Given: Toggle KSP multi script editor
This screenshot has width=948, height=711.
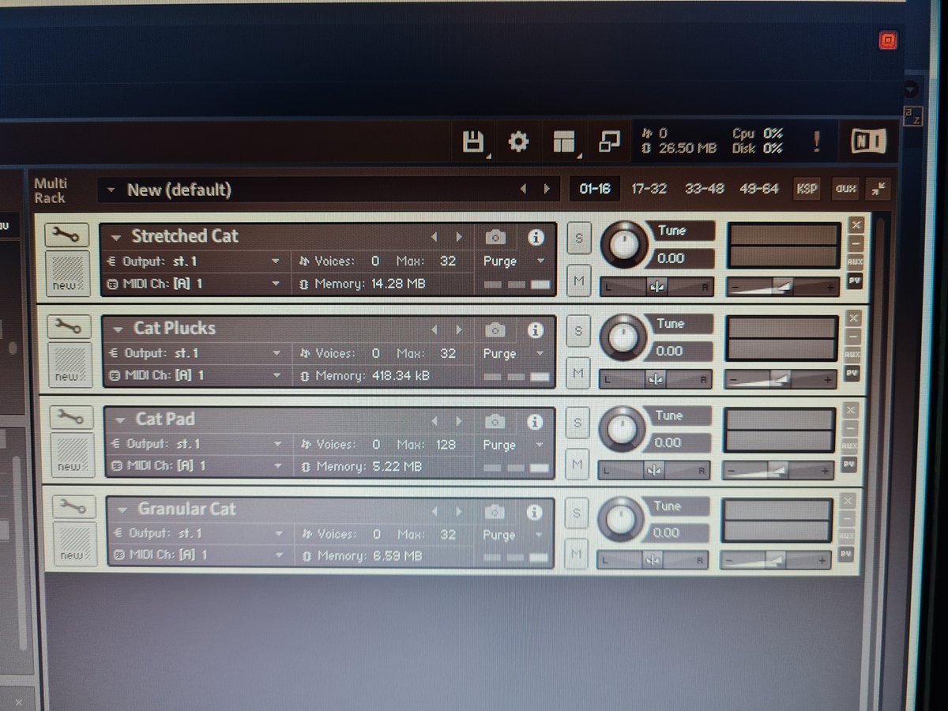Looking at the screenshot, I should 807,189.
